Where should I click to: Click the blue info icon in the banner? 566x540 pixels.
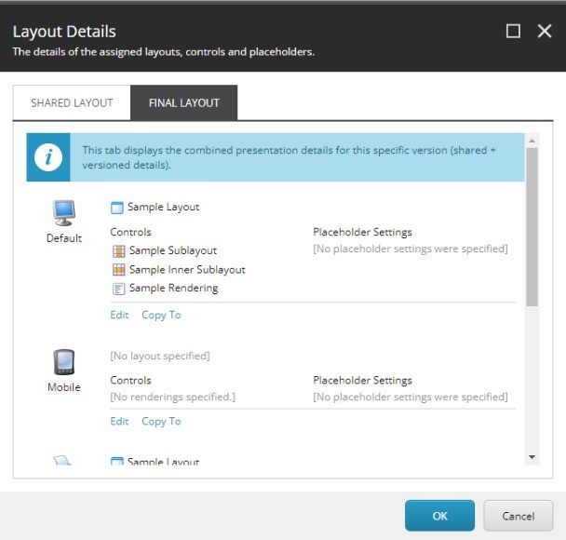click(x=48, y=157)
